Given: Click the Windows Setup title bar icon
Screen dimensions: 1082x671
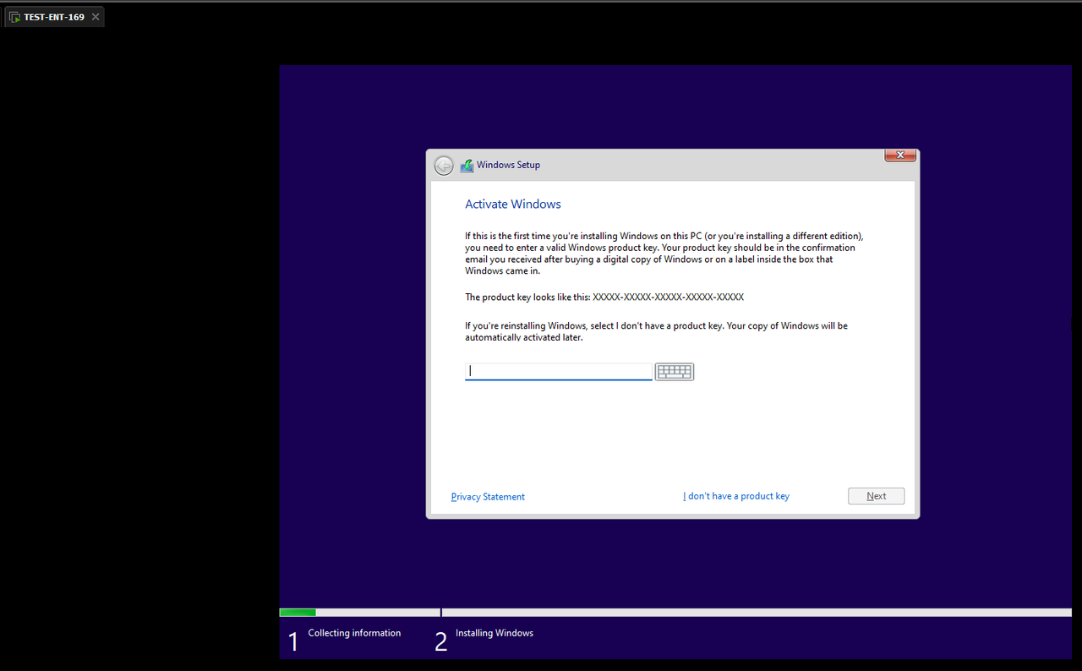Looking at the screenshot, I should (x=467, y=166).
